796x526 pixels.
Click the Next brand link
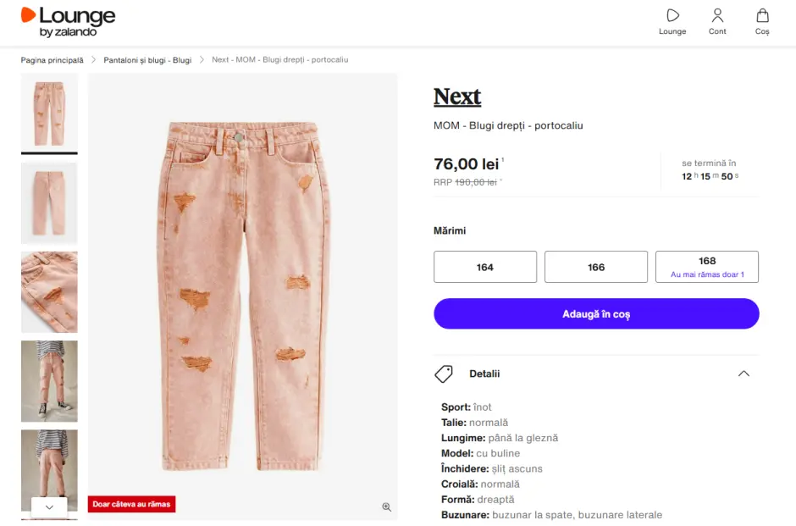click(x=457, y=97)
